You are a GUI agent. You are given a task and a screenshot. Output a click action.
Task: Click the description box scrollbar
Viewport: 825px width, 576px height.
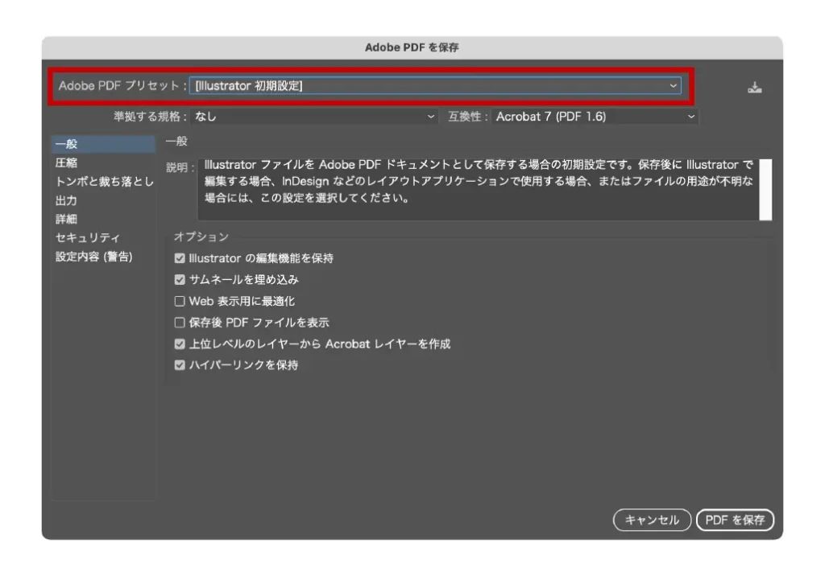point(765,189)
